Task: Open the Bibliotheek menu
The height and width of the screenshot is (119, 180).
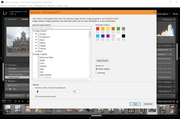Action: pos(23,5)
